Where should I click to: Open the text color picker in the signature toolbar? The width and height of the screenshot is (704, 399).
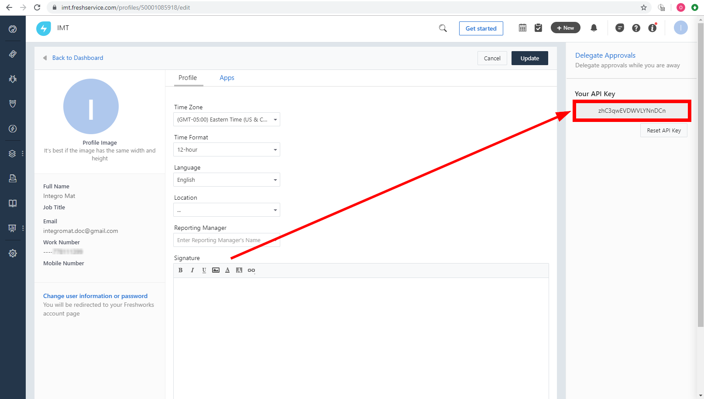(227, 270)
